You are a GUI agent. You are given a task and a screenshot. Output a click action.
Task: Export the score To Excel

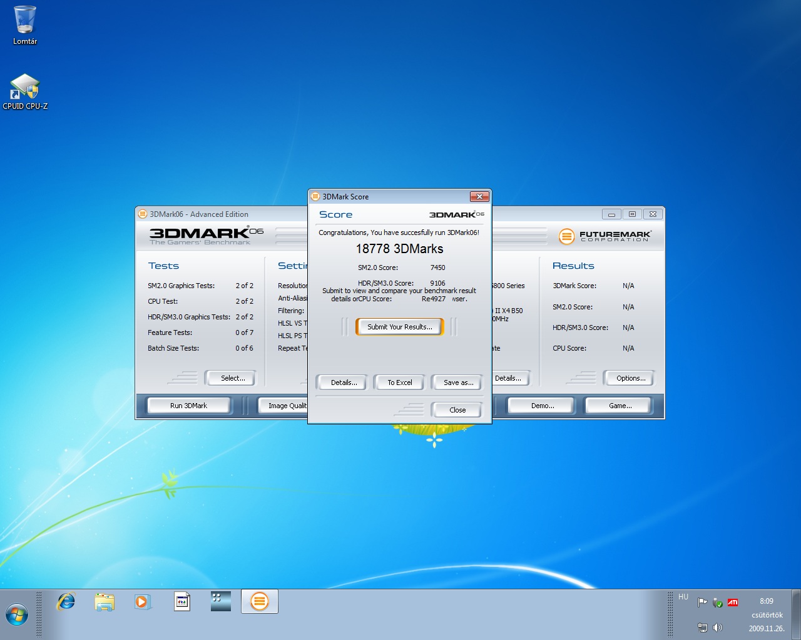(x=399, y=382)
